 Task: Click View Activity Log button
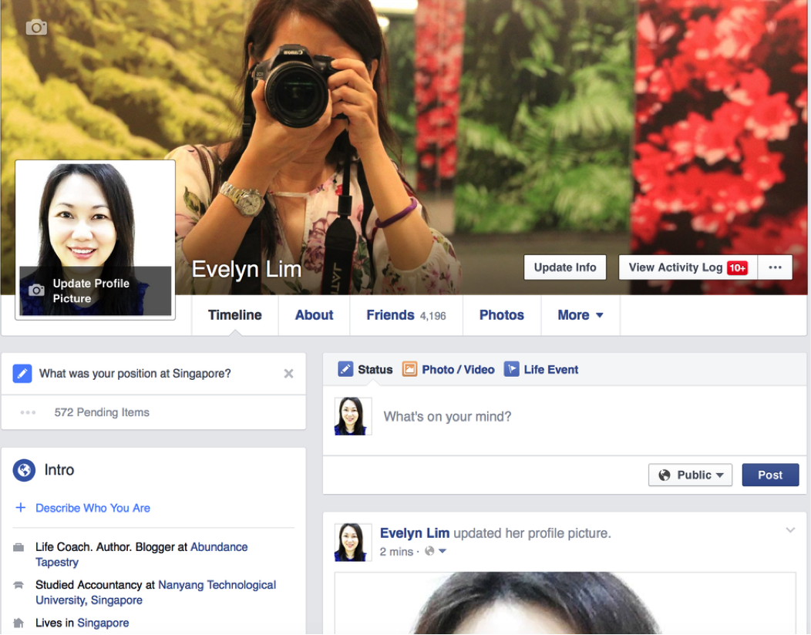[x=688, y=267]
